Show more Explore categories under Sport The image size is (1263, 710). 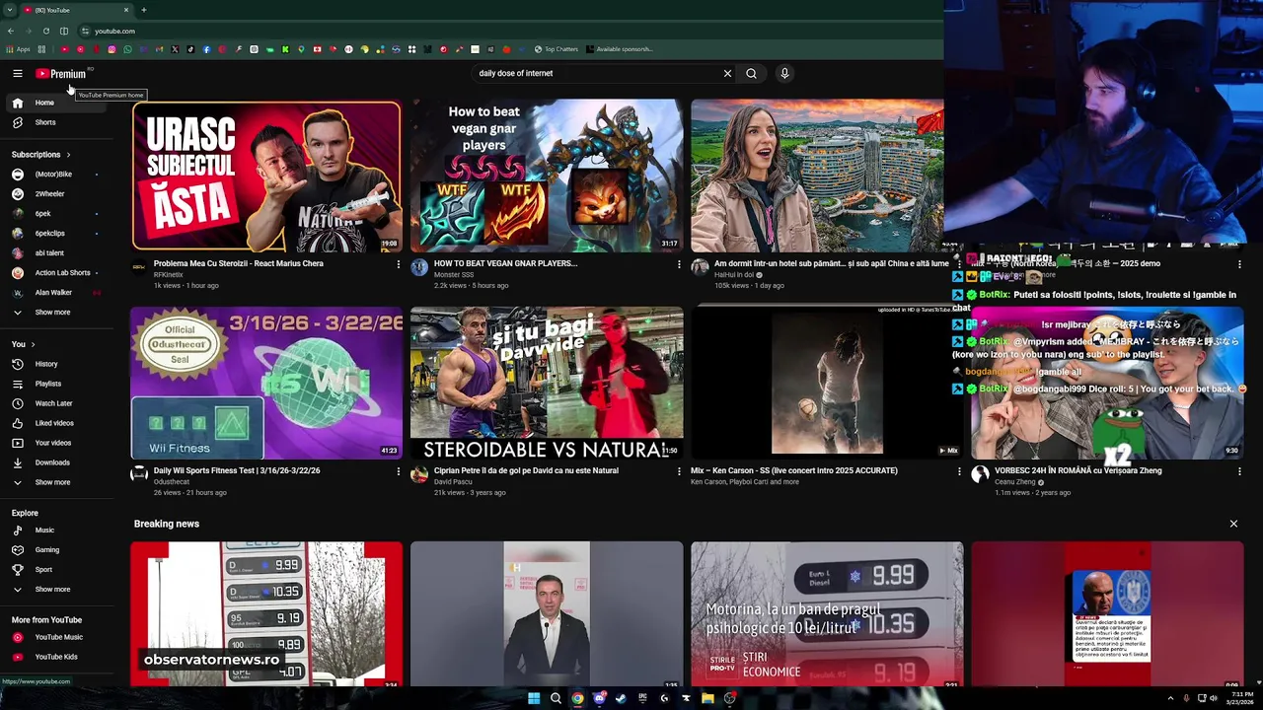pos(58,590)
